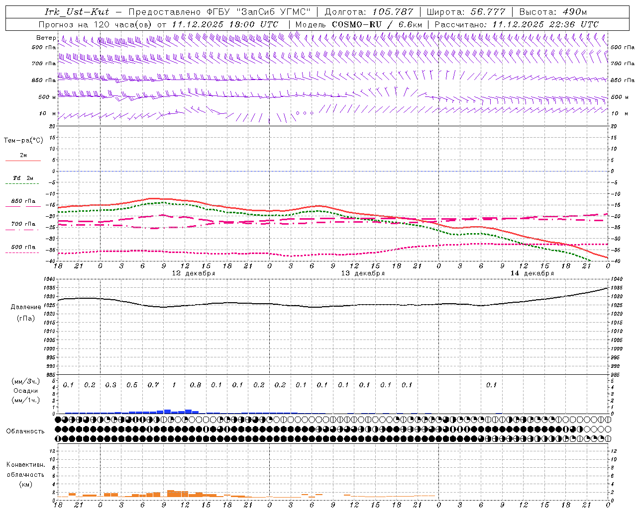
Task: Click the (мм/1ч.) precipitation unit label
Action: coord(25,400)
